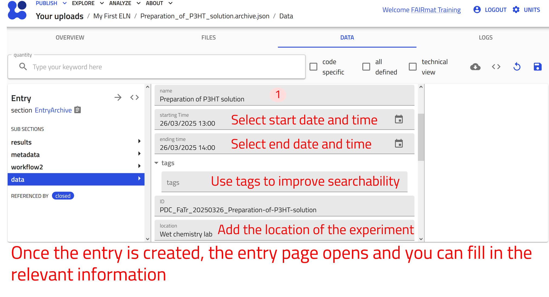Click the clipboard icon next to EntryArchive
Screen dimensions: 549x297
(78, 110)
